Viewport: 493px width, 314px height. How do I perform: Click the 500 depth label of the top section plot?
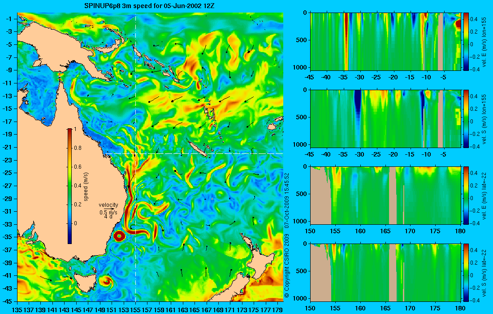[x=302, y=40]
